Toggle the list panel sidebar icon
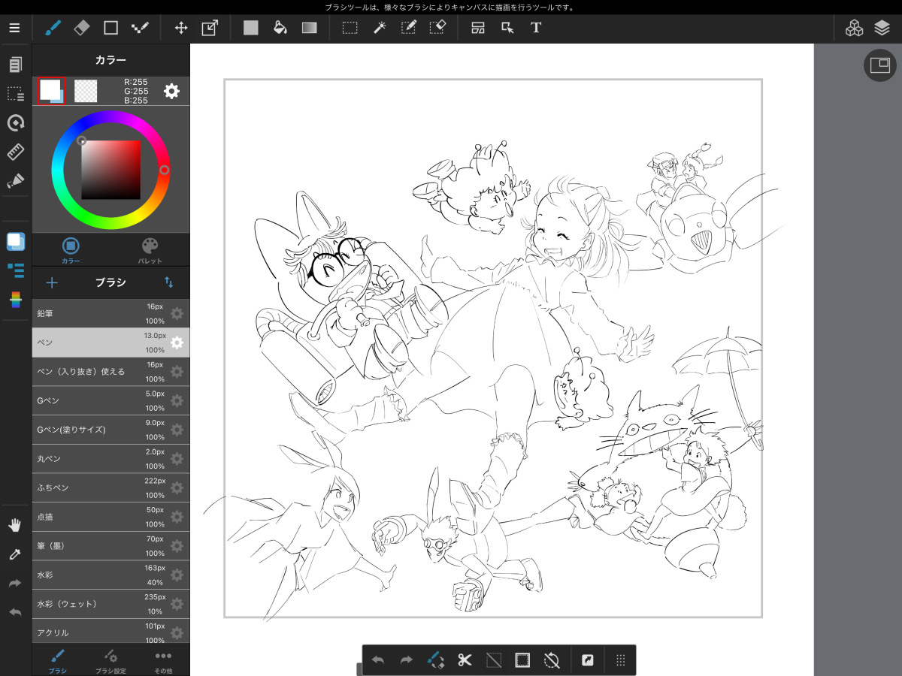The height and width of the screenshot is (676, 902). click(16, 270)
